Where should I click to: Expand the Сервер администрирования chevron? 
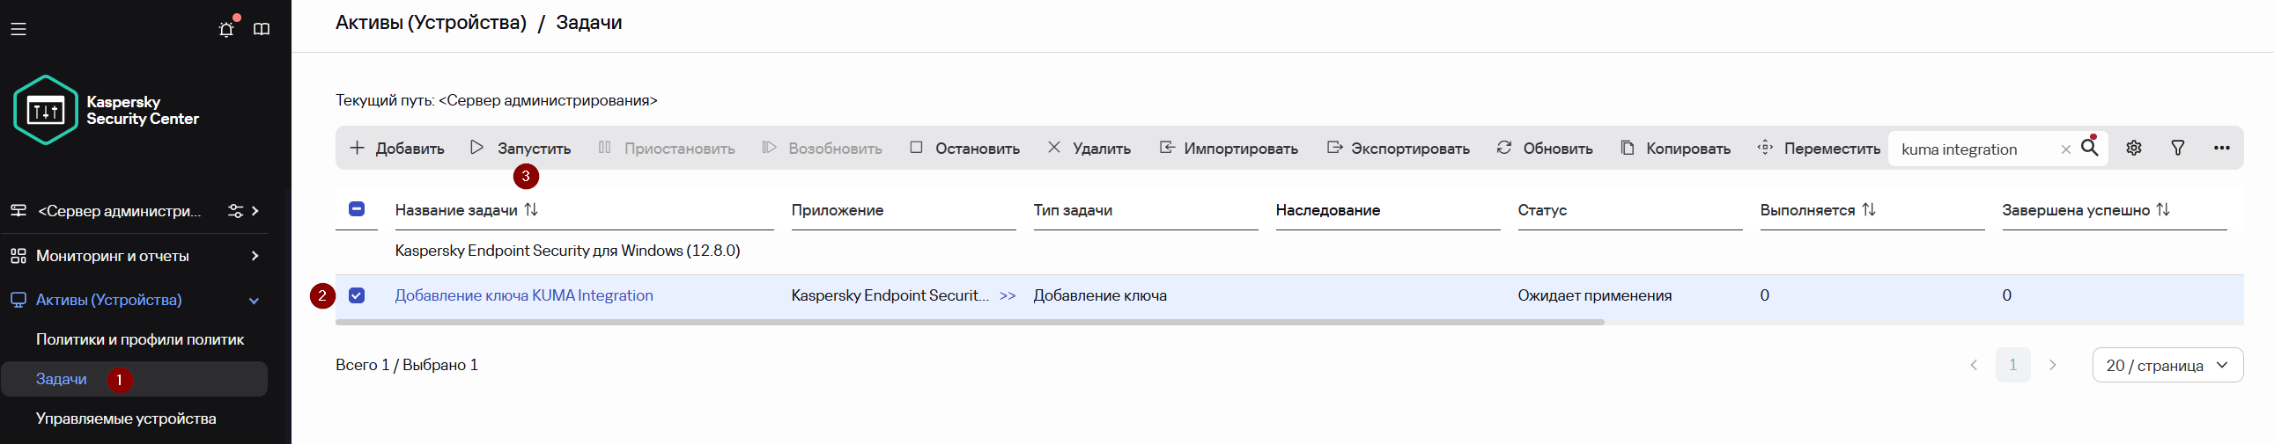pyautogui.click(x=255, y=211)
